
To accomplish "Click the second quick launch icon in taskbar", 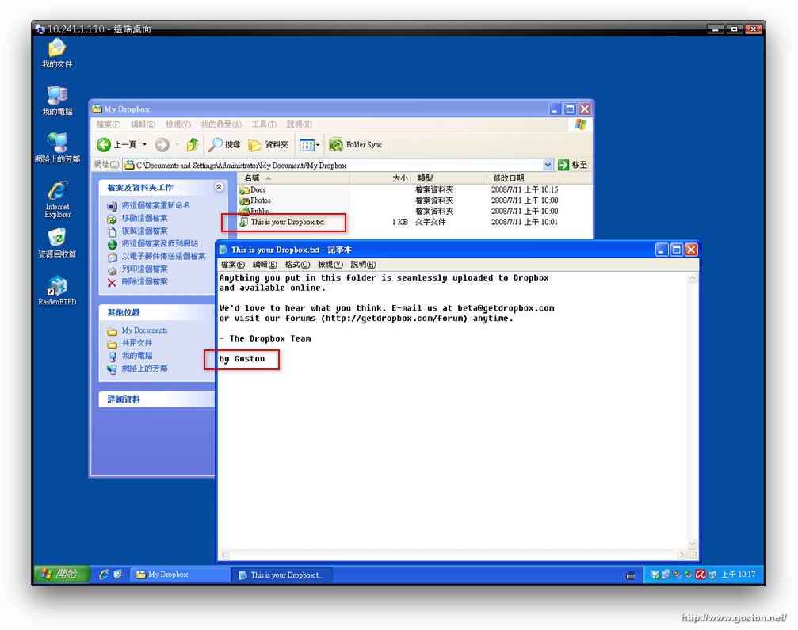I will click(118, 575).
